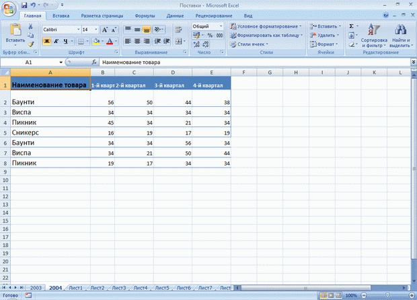Click the Office button

point(9,9)
